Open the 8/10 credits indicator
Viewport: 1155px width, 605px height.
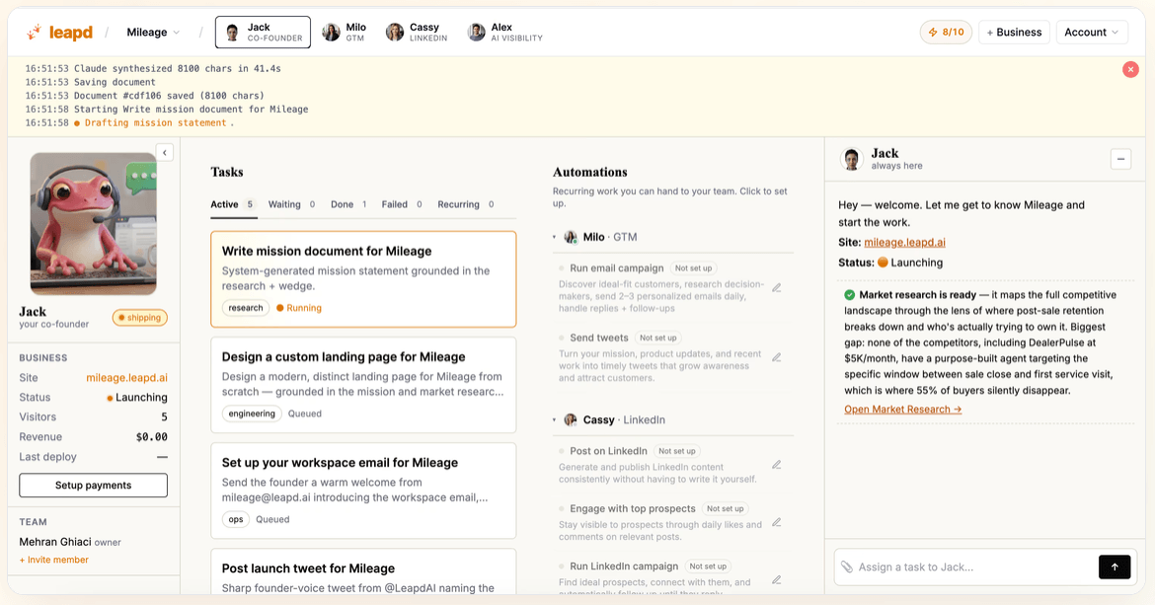click(946, 33)
